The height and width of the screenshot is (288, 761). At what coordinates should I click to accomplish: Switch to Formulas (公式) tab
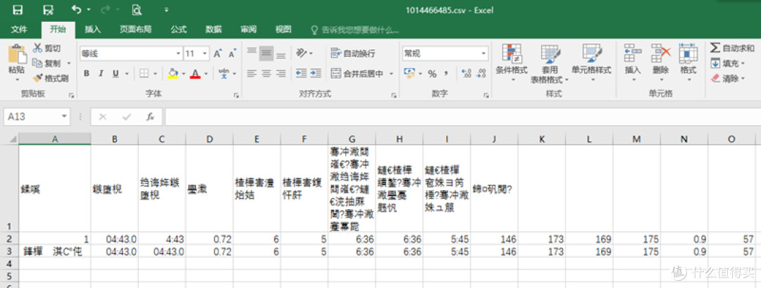pos(178,30)
